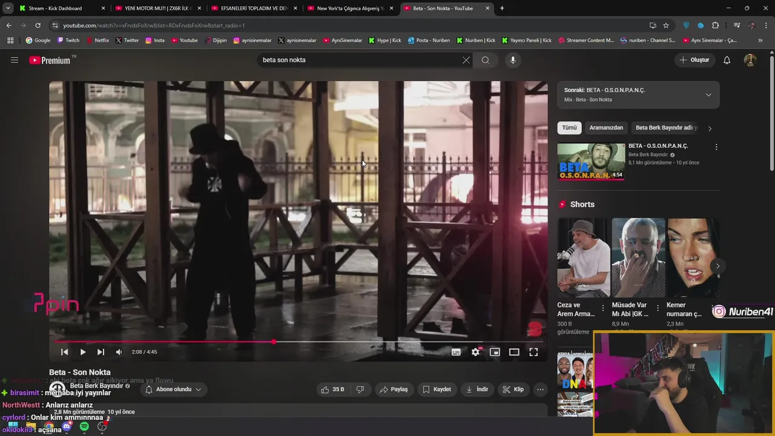The width and height of the screenshot is (775, 436).
Task: Open the Twitch bookmark
Action: (x=68, y=41)
